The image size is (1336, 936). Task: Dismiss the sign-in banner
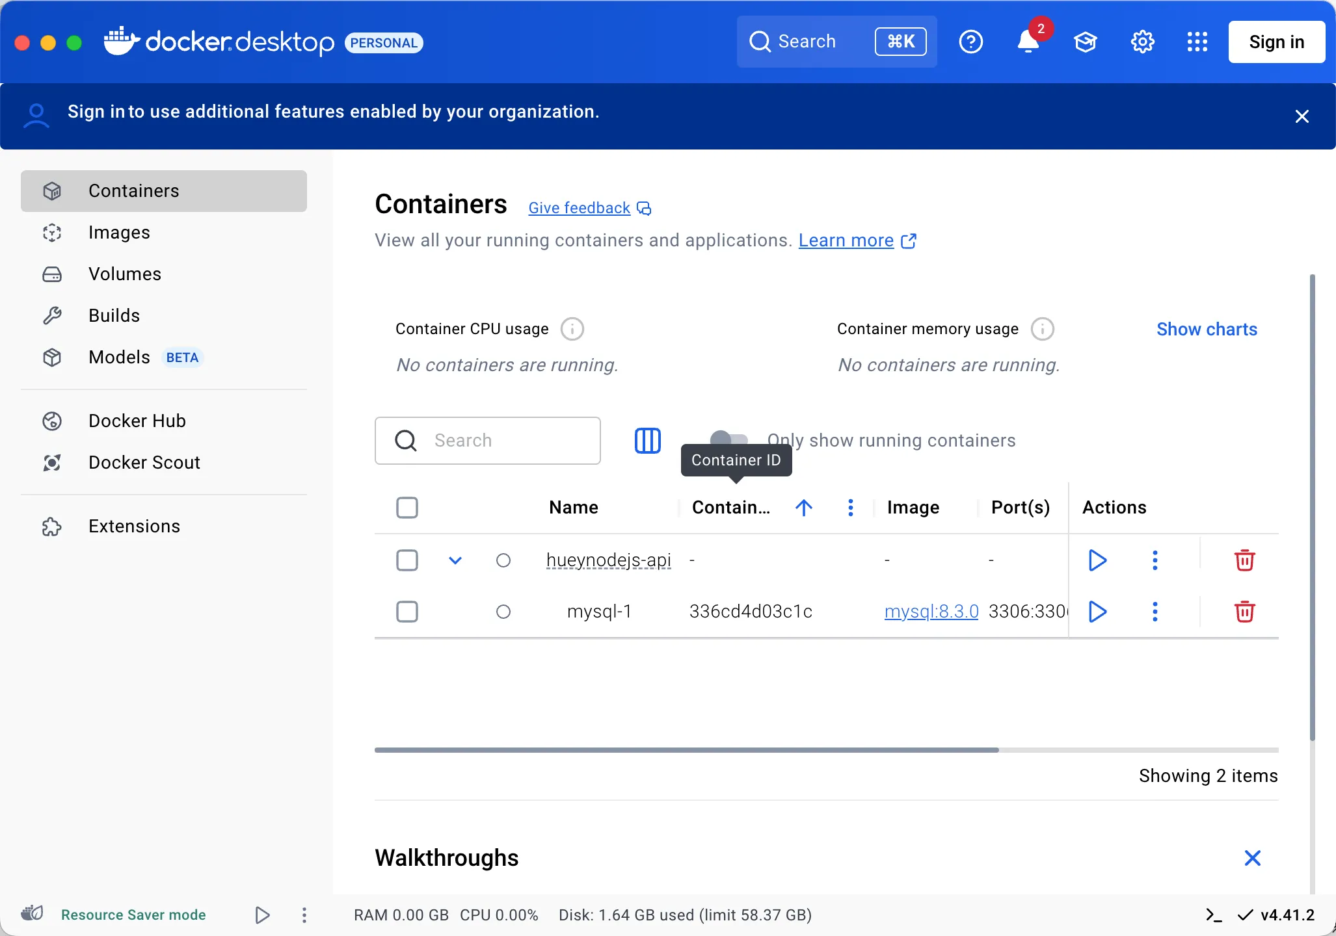(1302, 116)
